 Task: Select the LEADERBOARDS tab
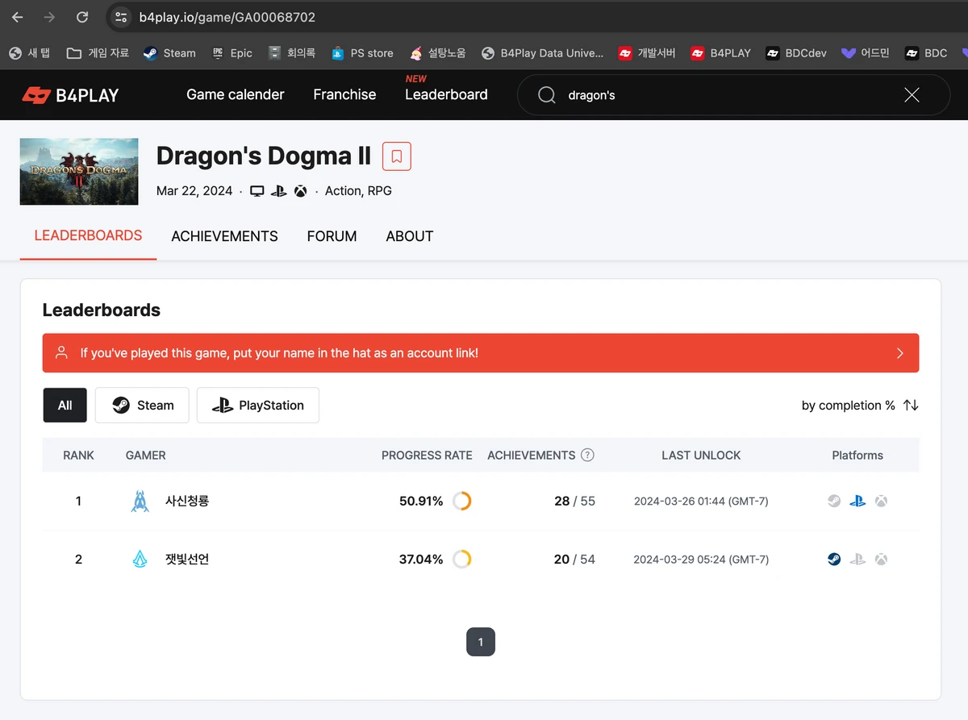pyautogui.click(x=88, y=235)
